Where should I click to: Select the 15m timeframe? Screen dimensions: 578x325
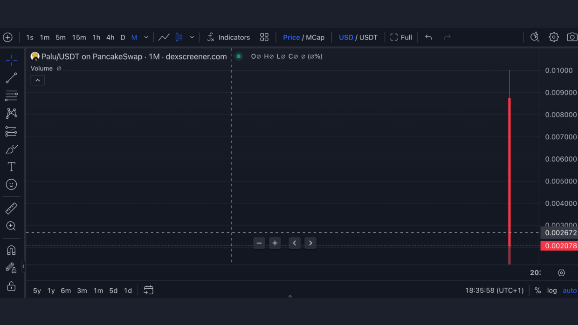pyautogui.click(x=79, y=37)
